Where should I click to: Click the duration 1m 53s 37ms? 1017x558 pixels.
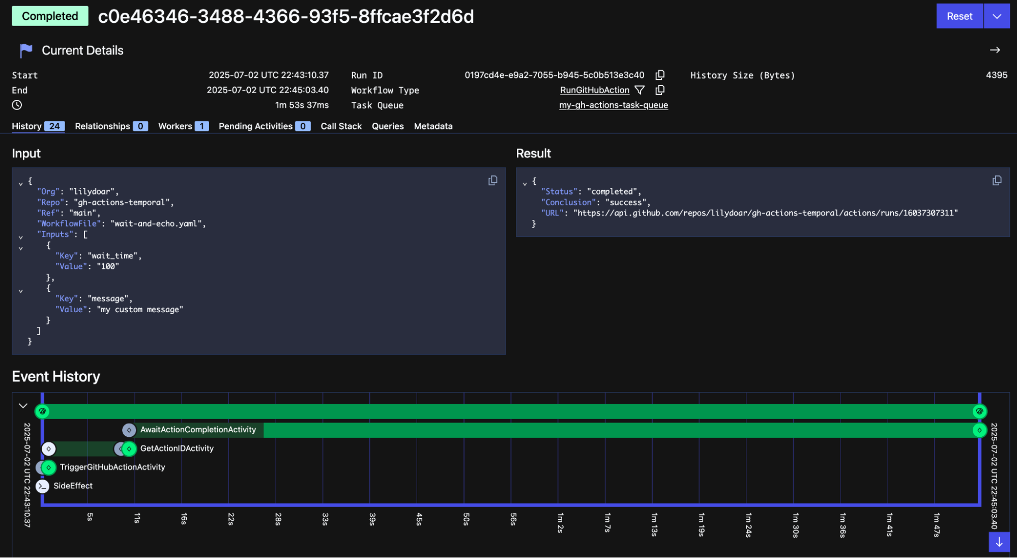302,105
